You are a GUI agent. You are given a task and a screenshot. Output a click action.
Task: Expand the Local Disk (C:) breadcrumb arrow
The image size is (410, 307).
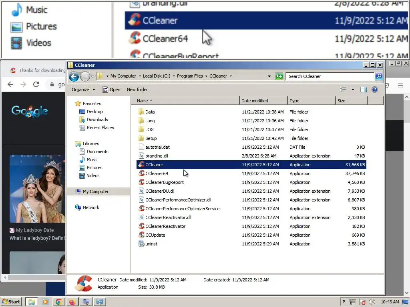point(174,76)
